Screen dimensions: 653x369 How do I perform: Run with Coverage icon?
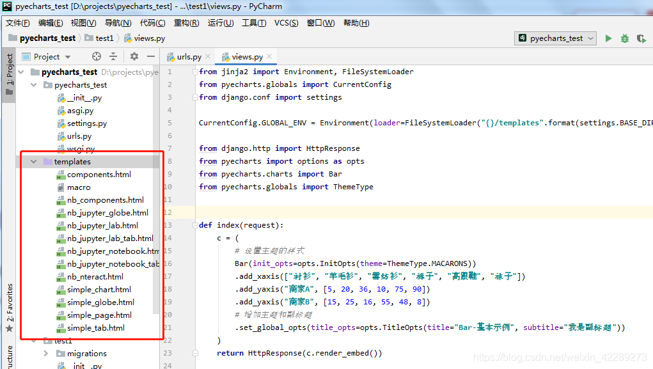[x=641, y=38]
